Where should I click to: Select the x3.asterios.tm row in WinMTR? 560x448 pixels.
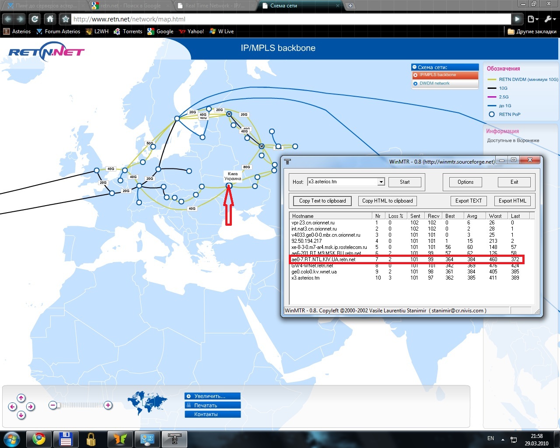click(x=411, y=278)
